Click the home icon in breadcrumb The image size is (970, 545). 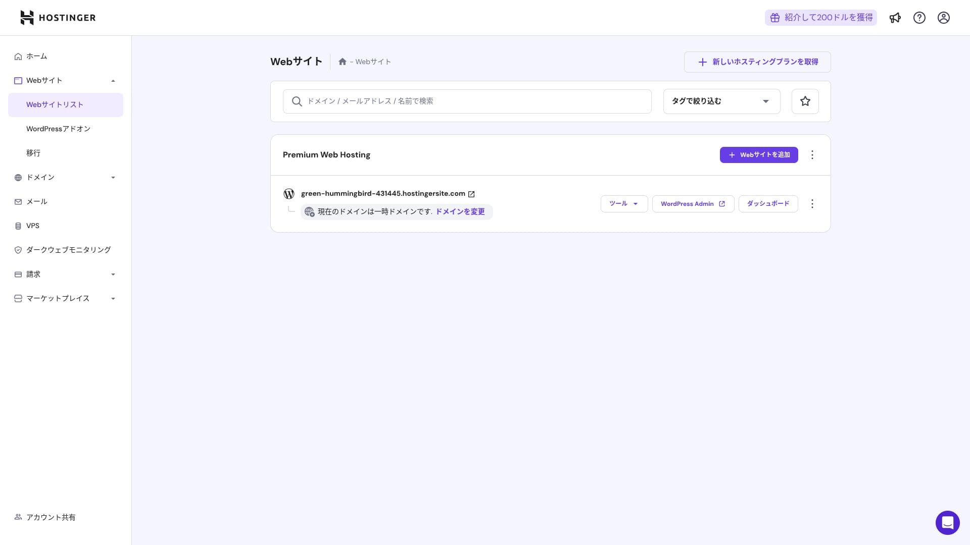(343, 62)
